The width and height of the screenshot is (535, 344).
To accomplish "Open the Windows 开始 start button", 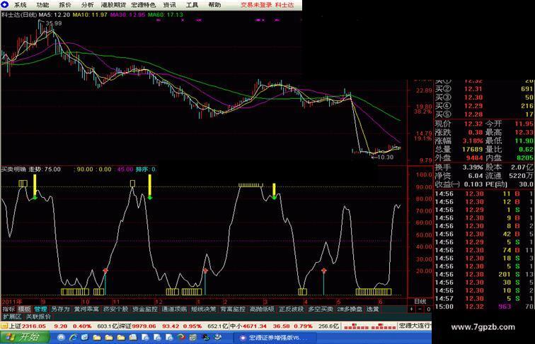I will click(x=25, y=337).
